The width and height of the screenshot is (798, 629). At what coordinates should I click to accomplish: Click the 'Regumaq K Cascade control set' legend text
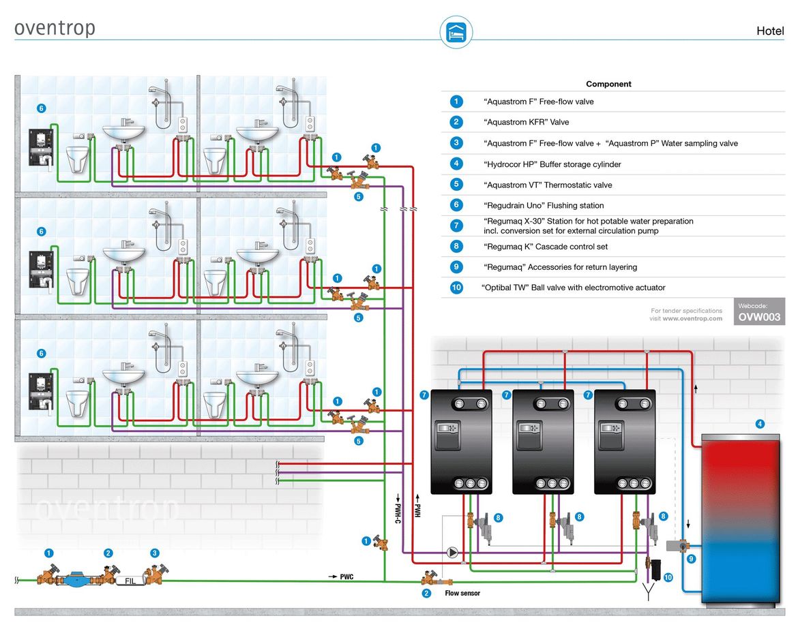coord(546,247)
